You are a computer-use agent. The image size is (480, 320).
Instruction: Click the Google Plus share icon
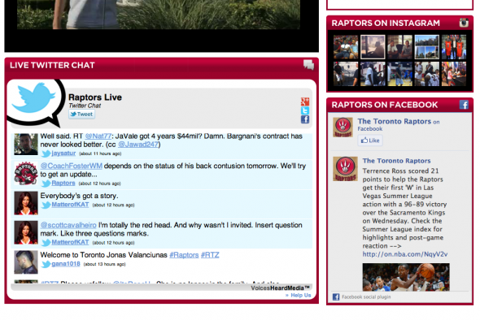[305, 102]
